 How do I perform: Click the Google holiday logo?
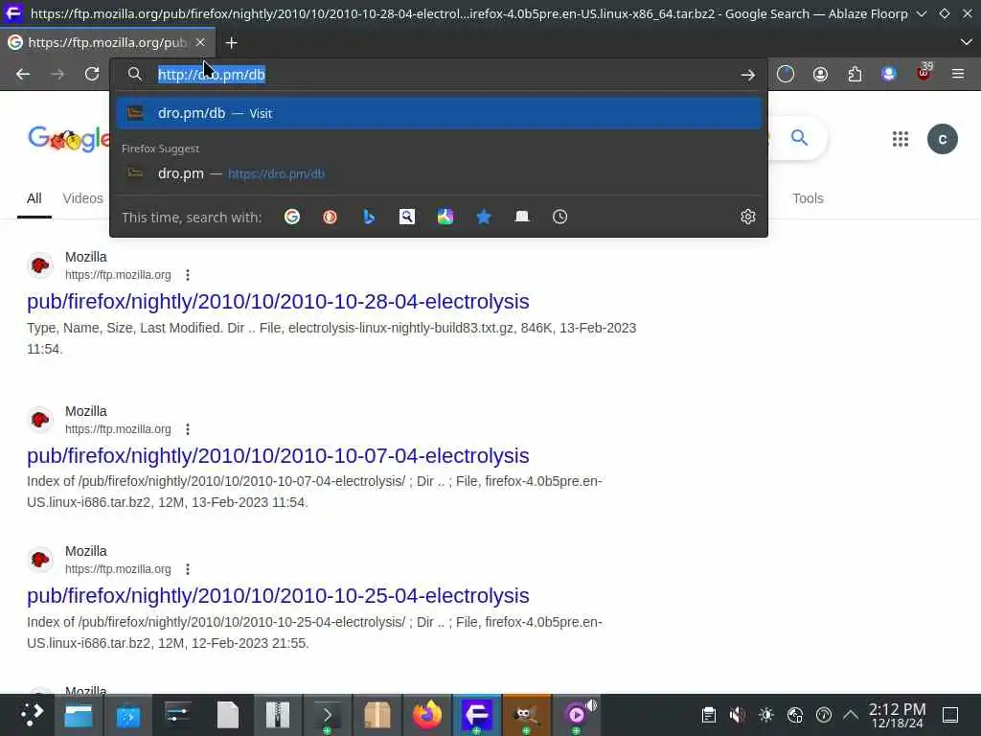[69, 138]
